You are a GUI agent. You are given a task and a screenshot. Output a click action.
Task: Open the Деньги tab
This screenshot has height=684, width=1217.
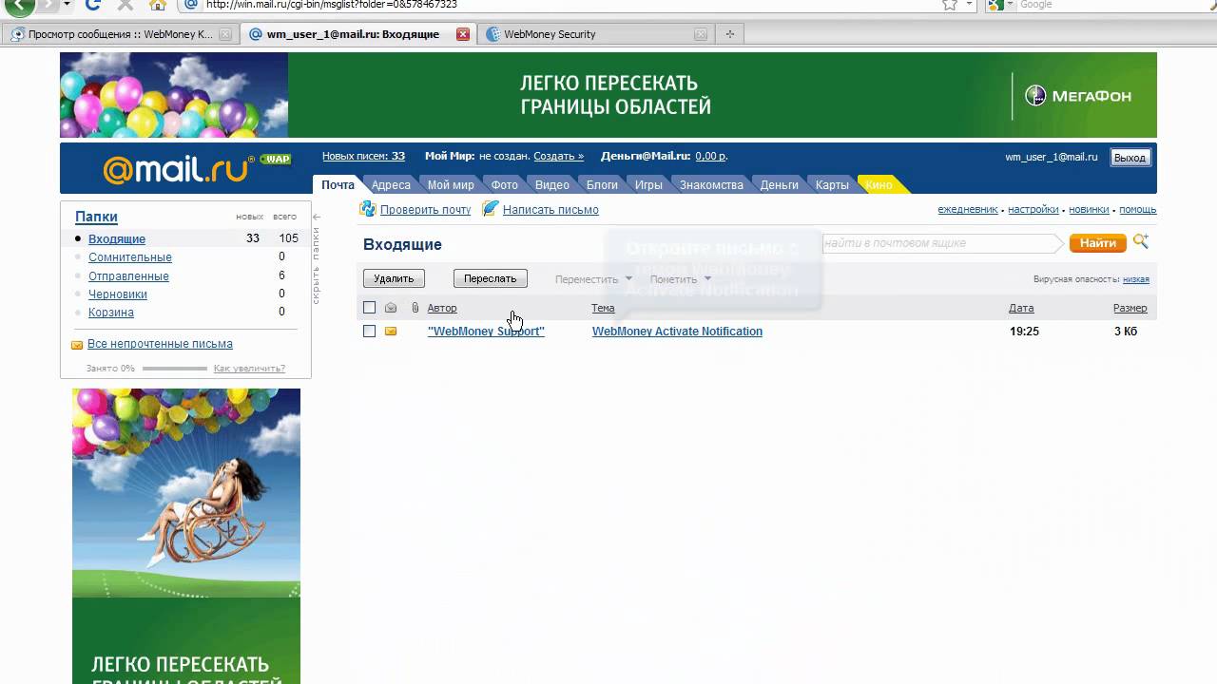(779, 185)
